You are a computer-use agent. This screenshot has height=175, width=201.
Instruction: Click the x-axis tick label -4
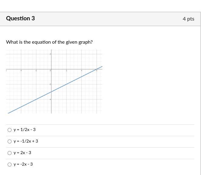pos(21,71)
